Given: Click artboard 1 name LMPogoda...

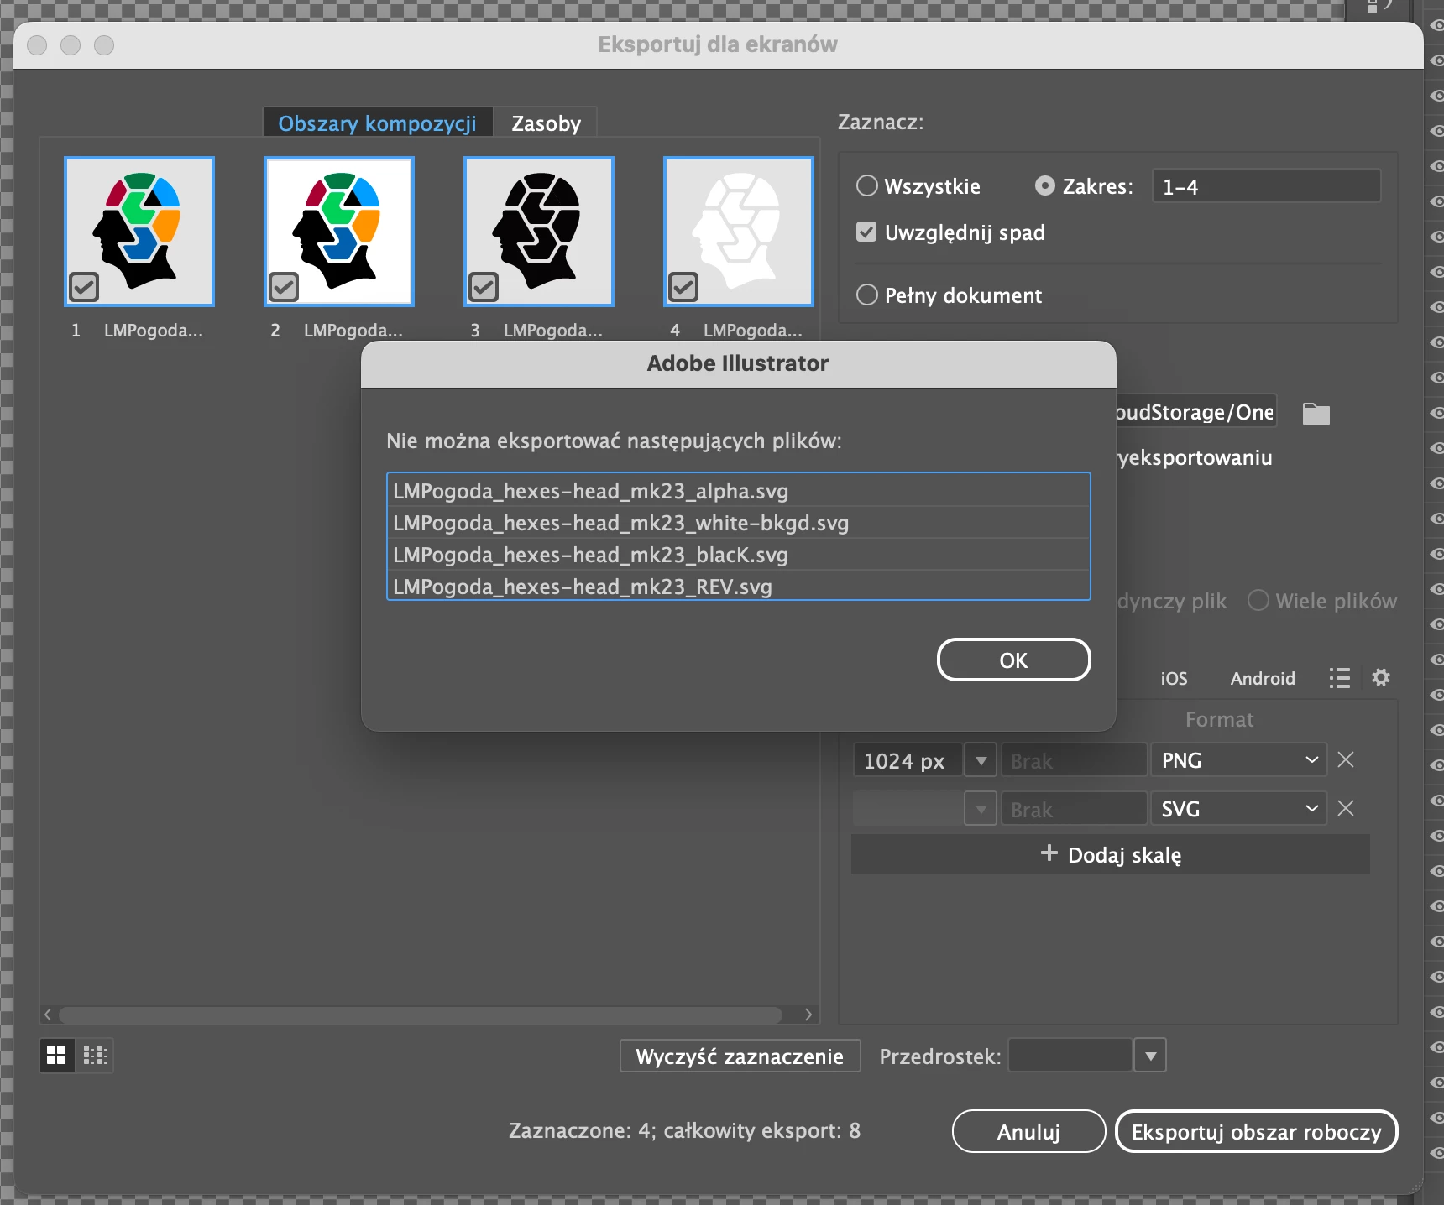Looking at the screenshot, I should click(154, 331).
